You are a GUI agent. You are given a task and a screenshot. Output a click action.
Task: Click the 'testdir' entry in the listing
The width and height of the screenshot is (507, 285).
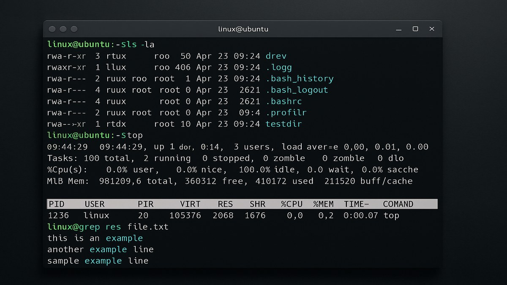pyautogui.click(x=283, y=124)
